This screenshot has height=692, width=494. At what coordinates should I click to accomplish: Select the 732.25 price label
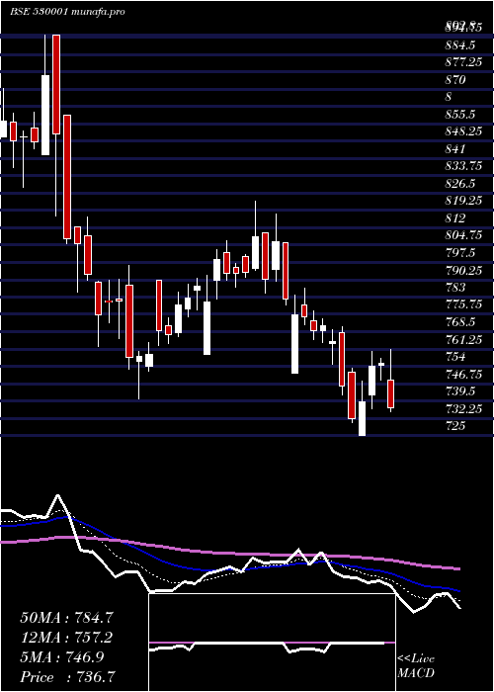click(x=463, y=408)
